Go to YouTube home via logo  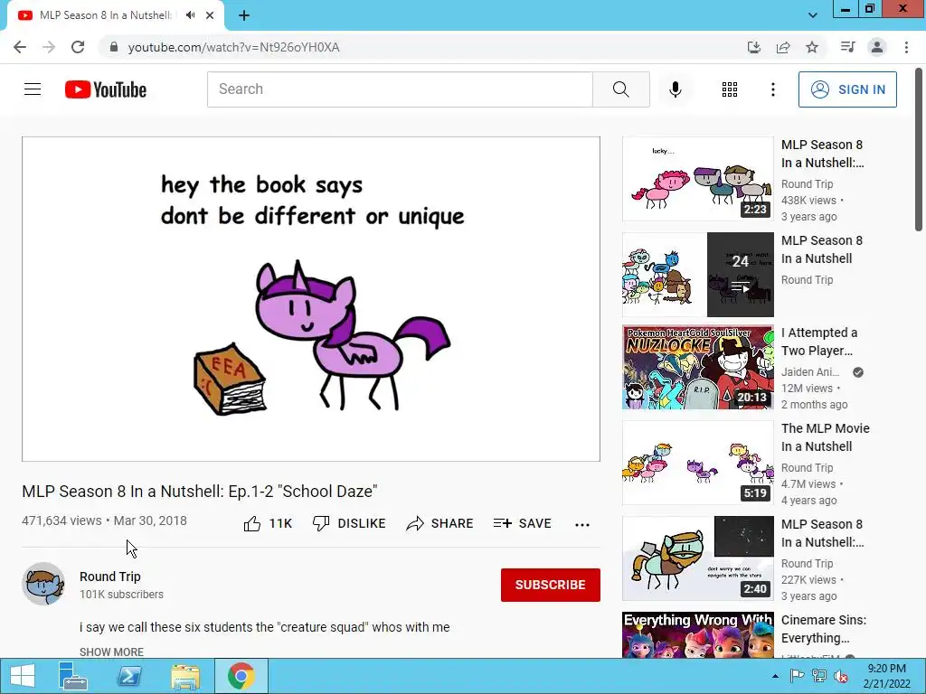click(x=106, y=89)
